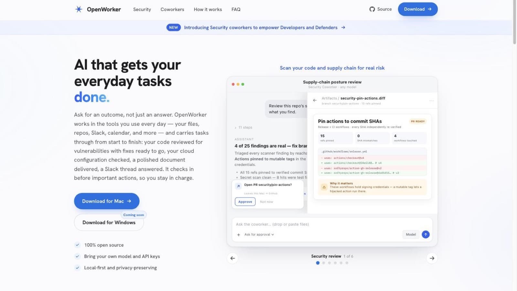Click the back arrow in Artifacts panel
This screenshot has width=517, height=291.
click(315, 100)
